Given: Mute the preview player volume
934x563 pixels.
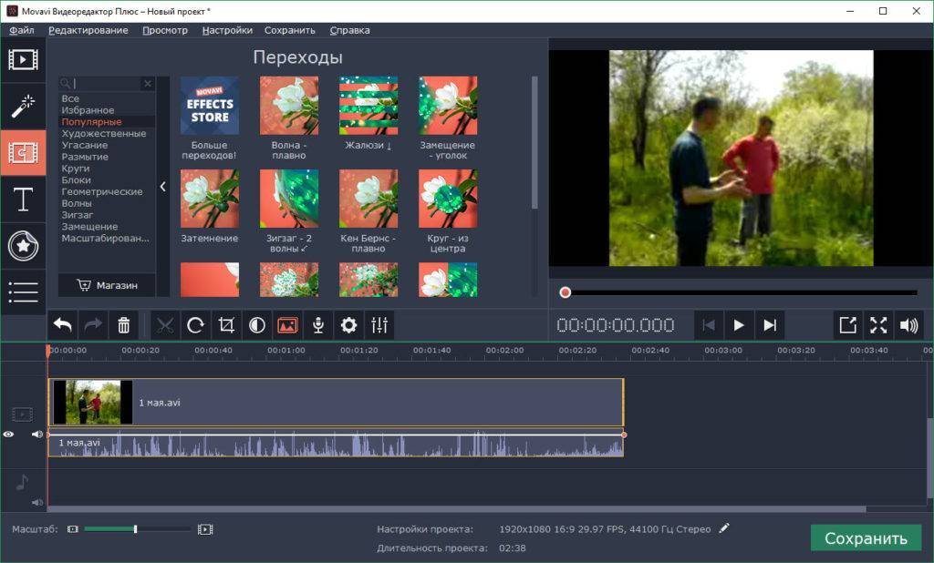Looking at the screenshot, I should [x=908, y=325].
